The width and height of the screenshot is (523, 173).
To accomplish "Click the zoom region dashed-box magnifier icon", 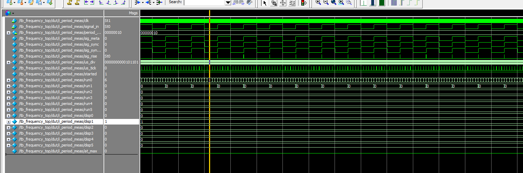I will [349, 2].
